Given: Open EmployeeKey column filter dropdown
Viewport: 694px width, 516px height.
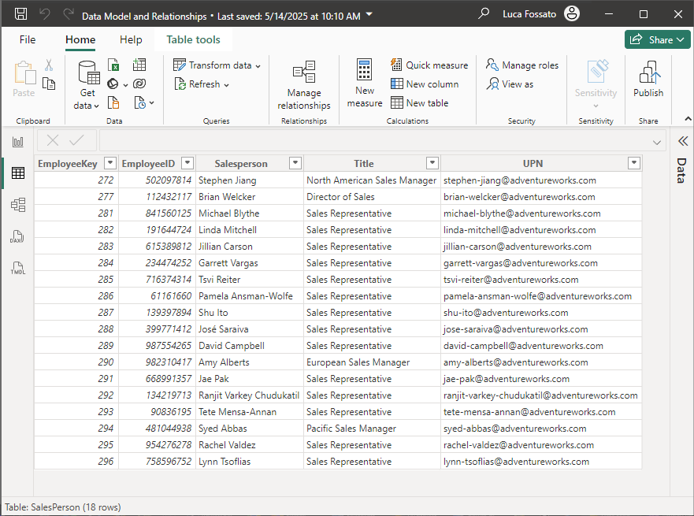Looking at the screenshot, I should coord(110,163).
